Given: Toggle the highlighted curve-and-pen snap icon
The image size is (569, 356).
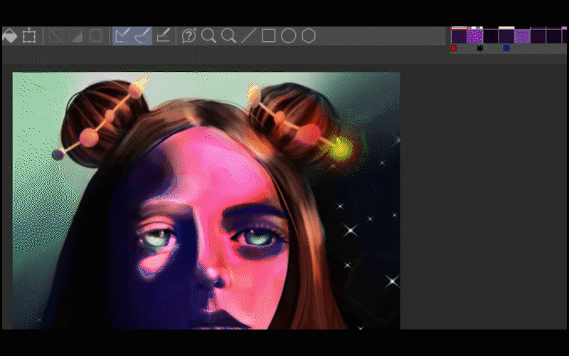Looking at the screenshot, I should [142, 36].
